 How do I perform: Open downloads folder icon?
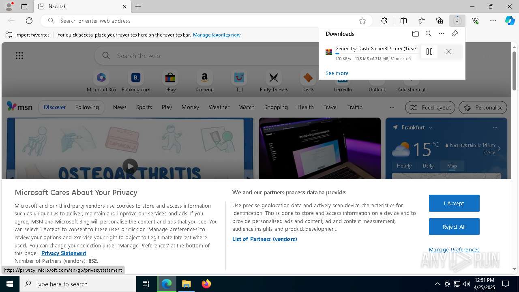click(416, 34)
